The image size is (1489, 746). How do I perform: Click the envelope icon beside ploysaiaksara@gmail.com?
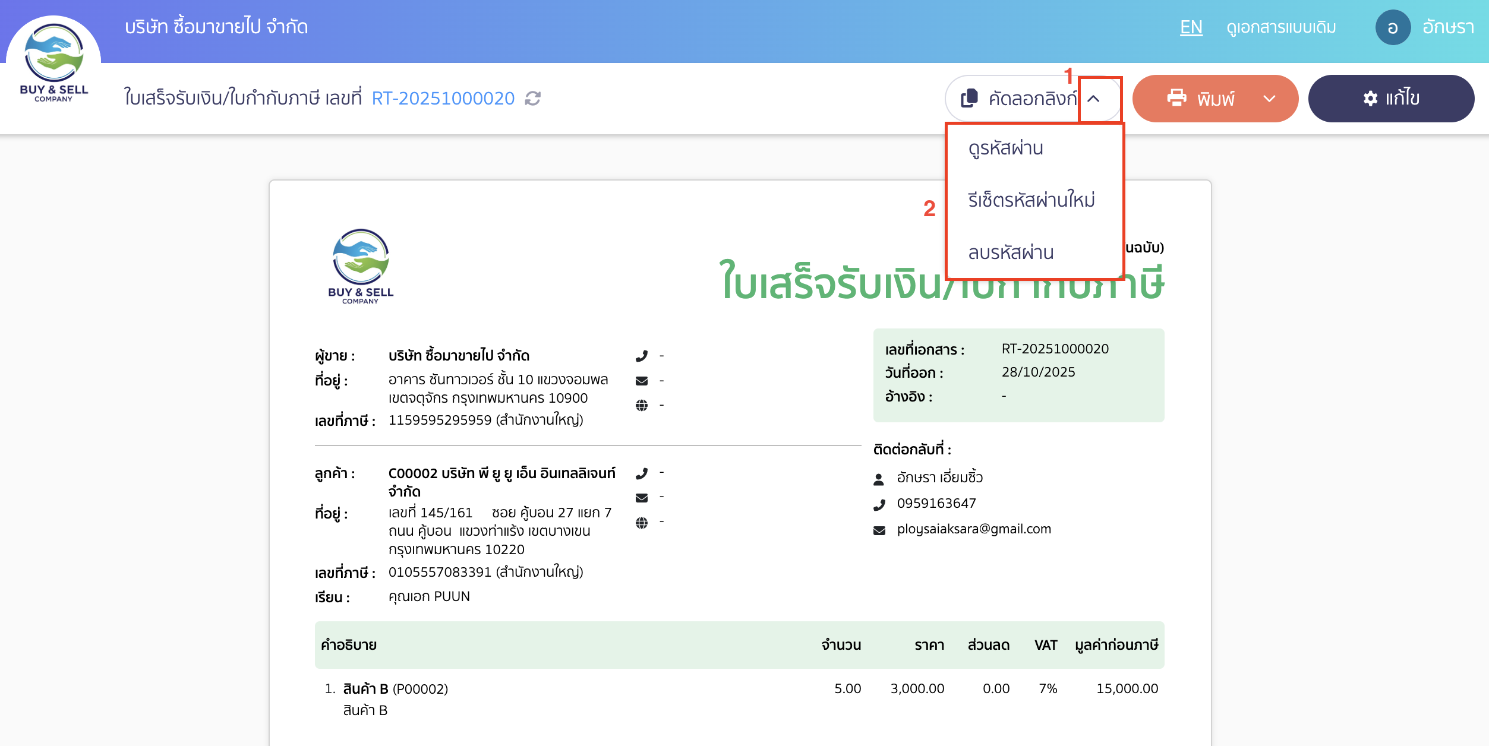click(x=879, y=529)
